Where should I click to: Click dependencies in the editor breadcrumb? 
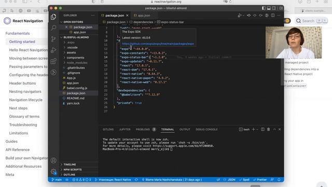click(143, 22)
